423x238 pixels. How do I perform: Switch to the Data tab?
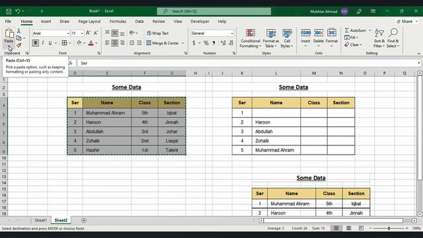(139, 21)
